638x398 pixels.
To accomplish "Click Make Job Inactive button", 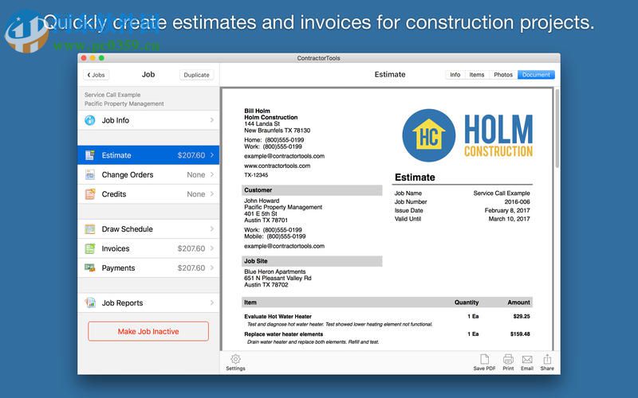I will coord(148,331).
